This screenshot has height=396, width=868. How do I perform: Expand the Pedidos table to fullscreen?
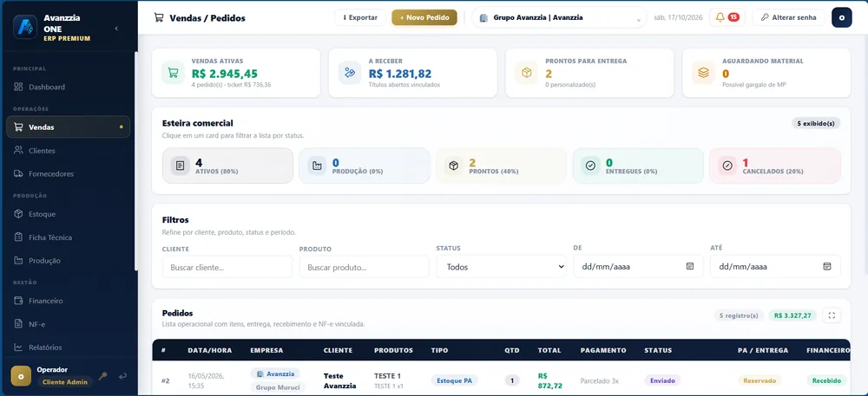832,316
